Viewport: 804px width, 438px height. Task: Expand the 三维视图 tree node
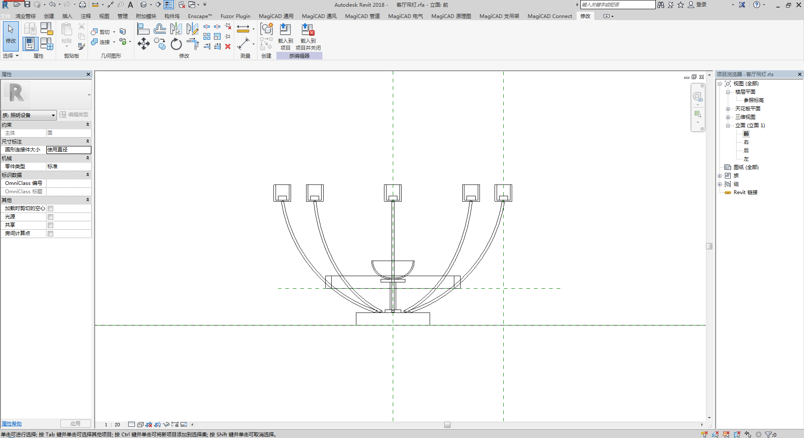[x=728, y=117]
